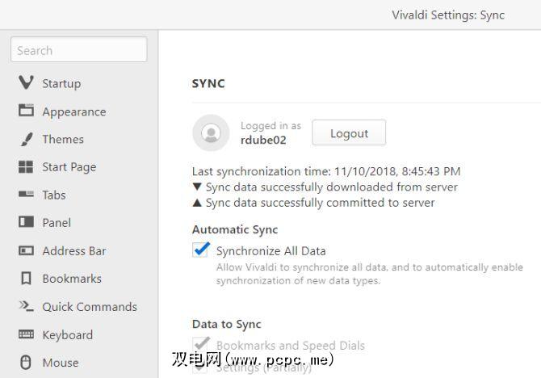Toggle the Bookmarks and Speed Dials checkbox
Image resolution: width=541 pixels, height=378 pixels.
201,345
